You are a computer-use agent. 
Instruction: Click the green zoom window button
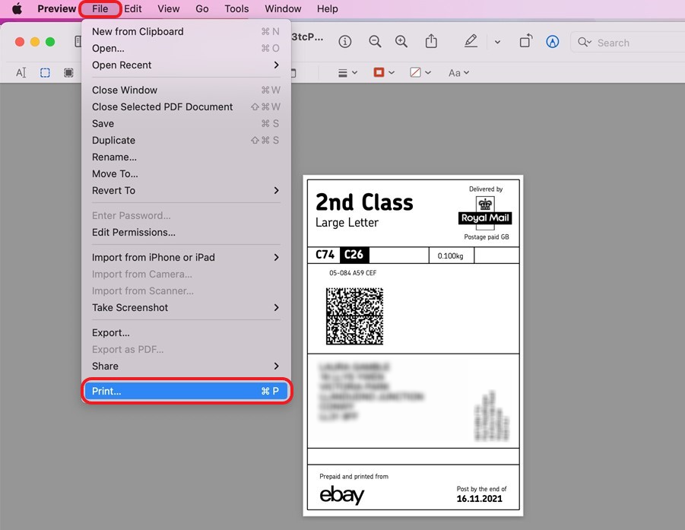[x=50, y=42]
